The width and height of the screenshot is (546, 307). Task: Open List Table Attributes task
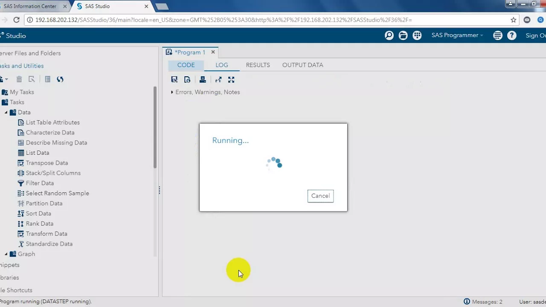tap(49, 122)
